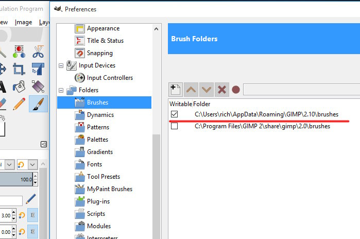Reset the 3.00 value to default
This screenshot has width=360, height=239.
(x=22, y=215)
